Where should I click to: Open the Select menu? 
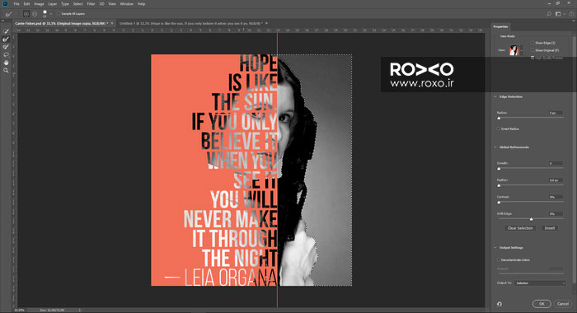78,4
